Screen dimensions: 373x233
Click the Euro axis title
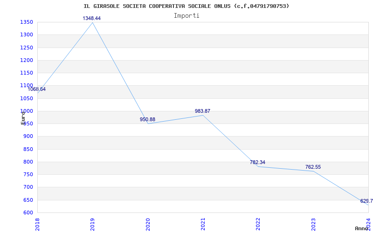click(x=23, y=118)
